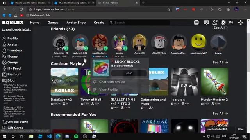Open the Edge menu ellipsis
Screen dimensions: 250x140
(x=245, y=9)
